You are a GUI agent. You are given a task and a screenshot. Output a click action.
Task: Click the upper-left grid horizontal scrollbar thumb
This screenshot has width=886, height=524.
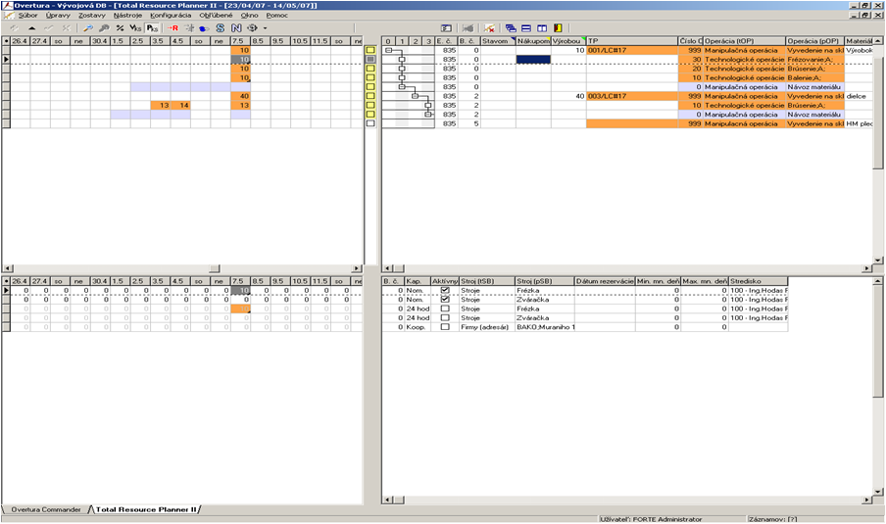click(x=215, y=268)
